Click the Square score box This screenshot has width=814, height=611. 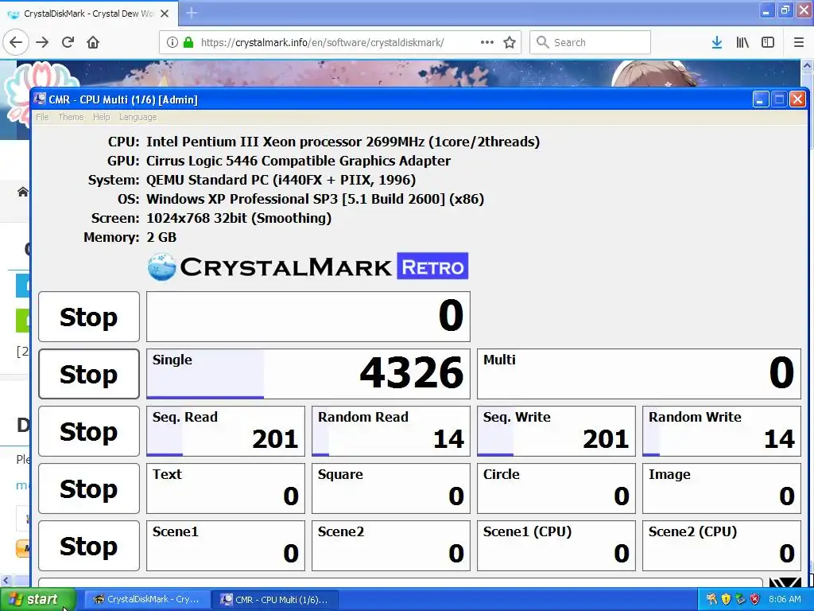click(391, 488)
